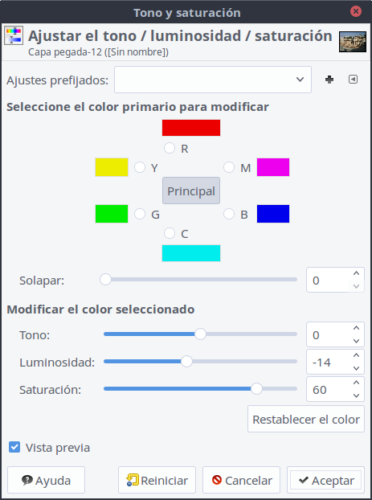Click the Hue-Saturation tool icon in header
Image resolution: width=372 pixels, height=500 pixels.
click(14, 35)
